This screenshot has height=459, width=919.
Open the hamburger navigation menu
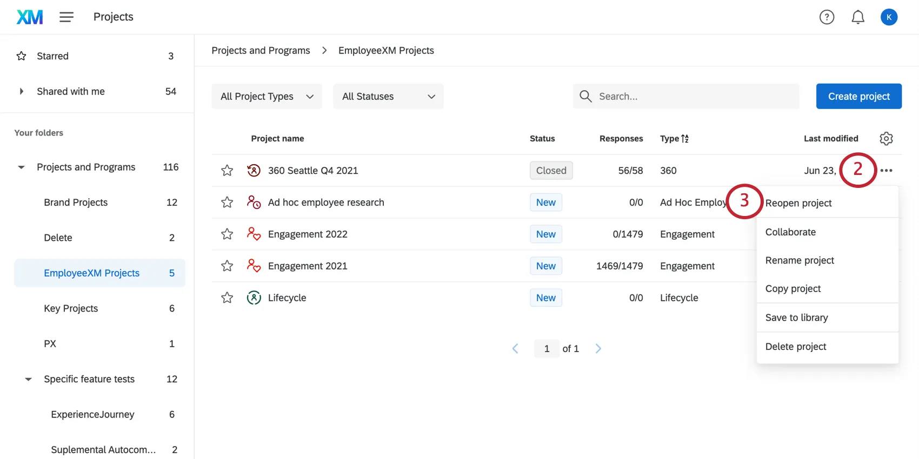point(66,17)
